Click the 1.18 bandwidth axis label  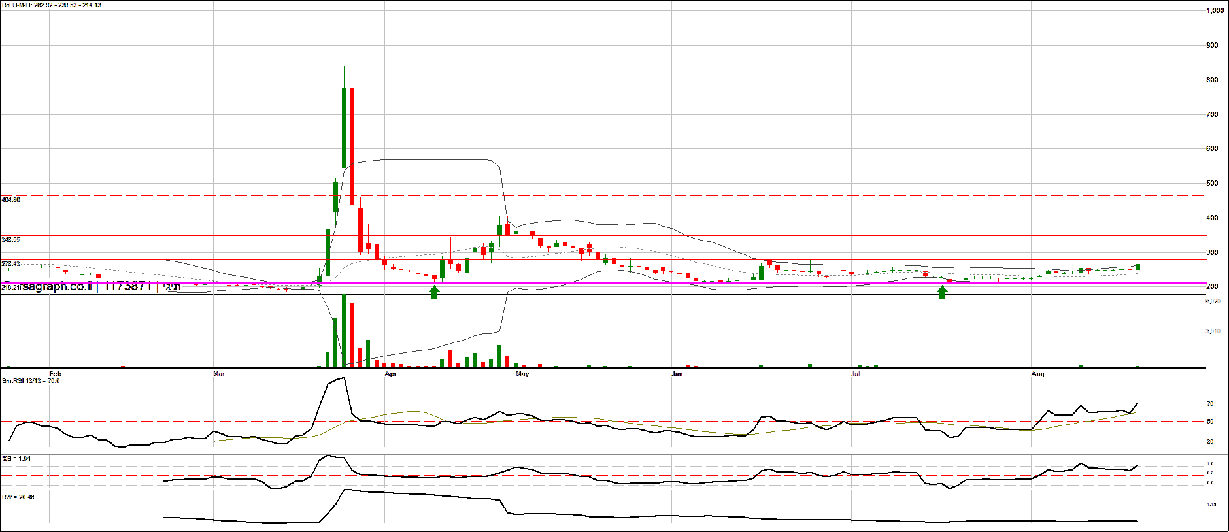click(x=1211, y=505)
